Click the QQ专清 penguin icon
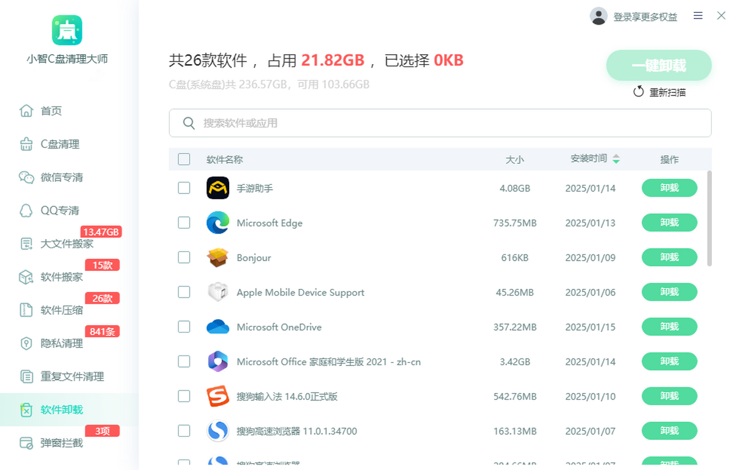 [26, 211]
